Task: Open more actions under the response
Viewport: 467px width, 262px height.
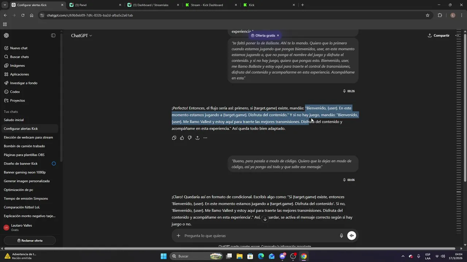Action: (205, 138)
